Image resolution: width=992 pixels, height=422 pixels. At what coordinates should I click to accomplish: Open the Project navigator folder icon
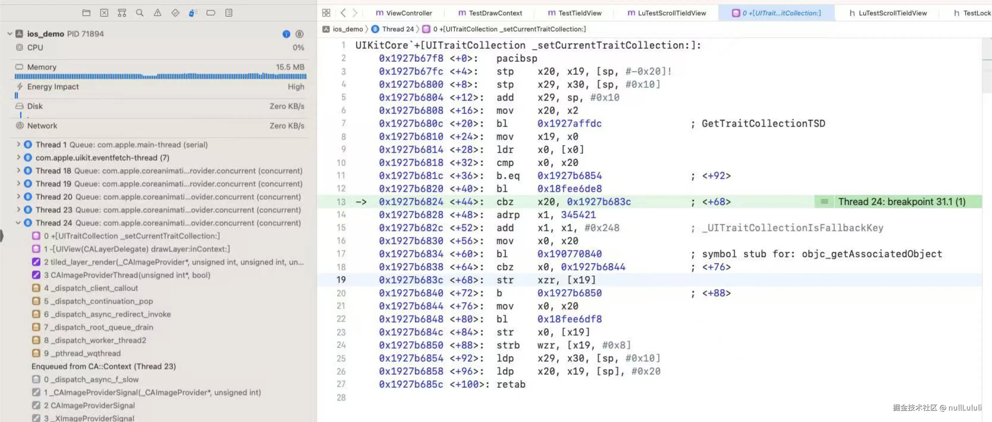[x=86, y=13]
